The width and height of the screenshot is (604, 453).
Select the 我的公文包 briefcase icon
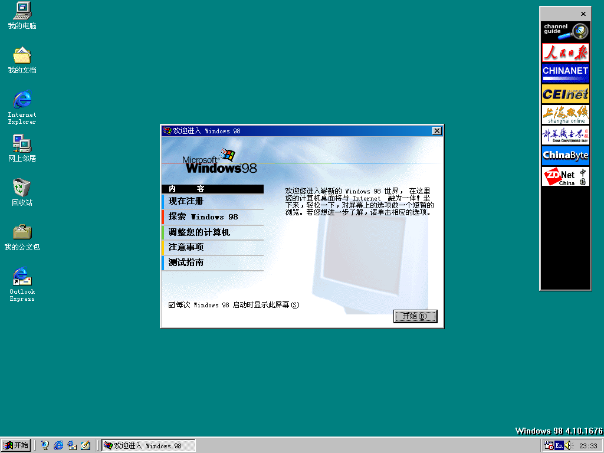coord(22,237)
